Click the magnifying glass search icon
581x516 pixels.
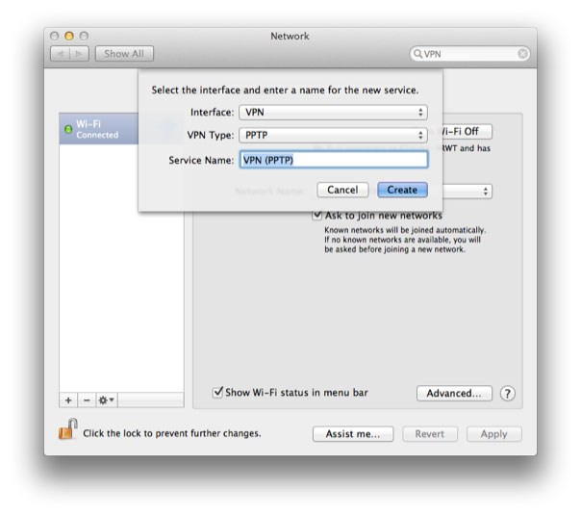point(418,54)
